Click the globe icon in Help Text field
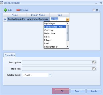 coord(94,69)
